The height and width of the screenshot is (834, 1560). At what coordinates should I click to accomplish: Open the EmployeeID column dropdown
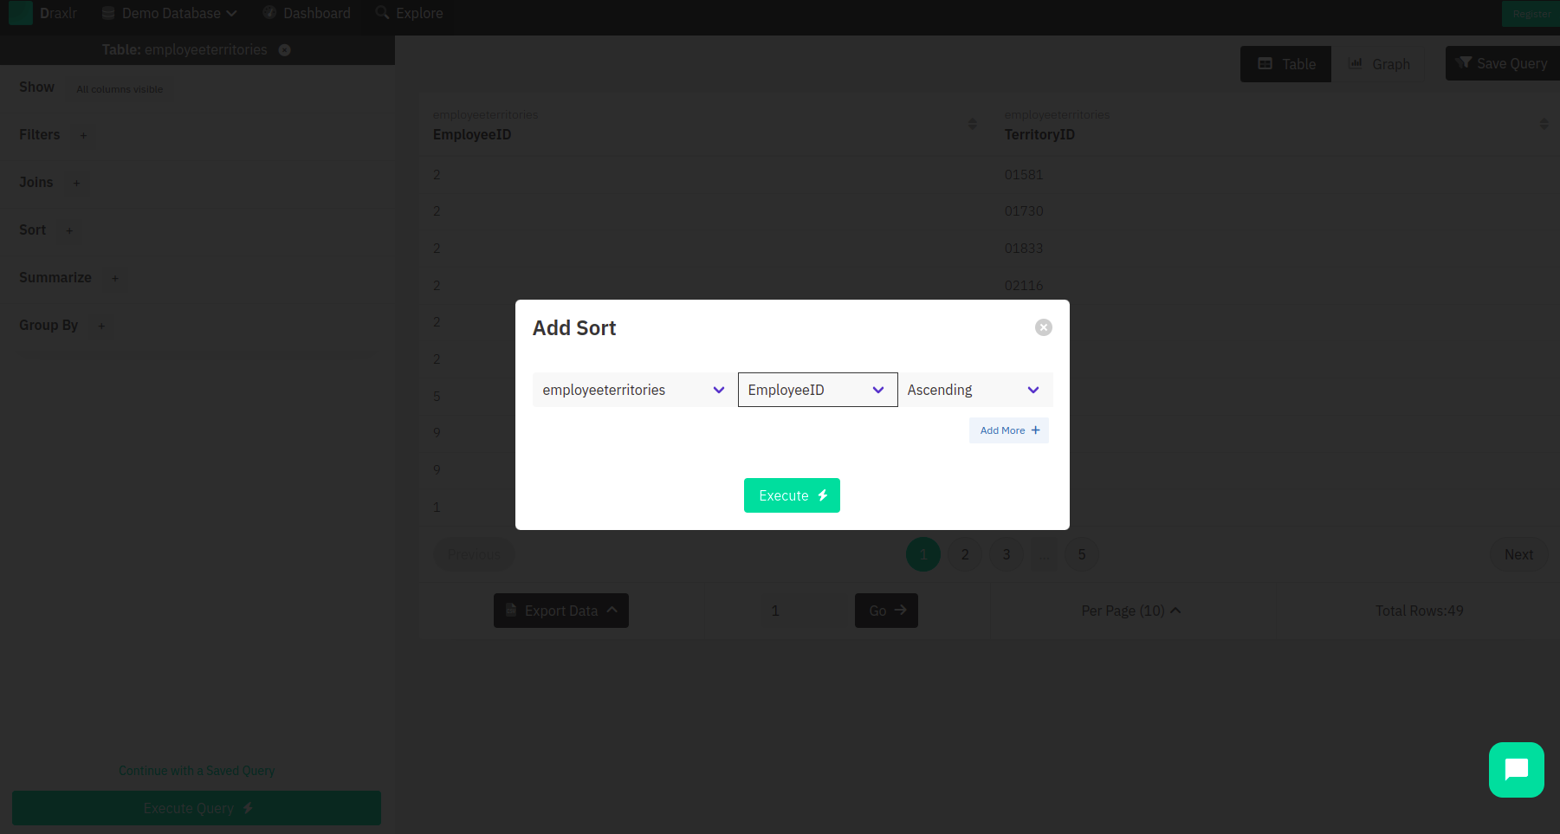[817, 390]
